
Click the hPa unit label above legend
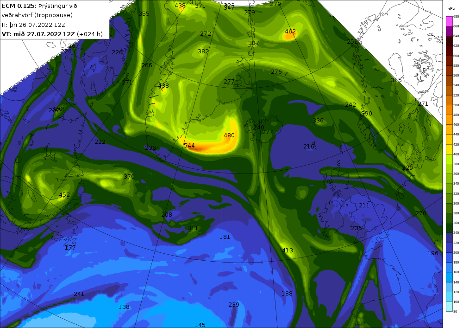(x=451, y=9)
